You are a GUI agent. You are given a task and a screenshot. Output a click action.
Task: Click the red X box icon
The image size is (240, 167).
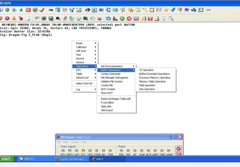150,19
